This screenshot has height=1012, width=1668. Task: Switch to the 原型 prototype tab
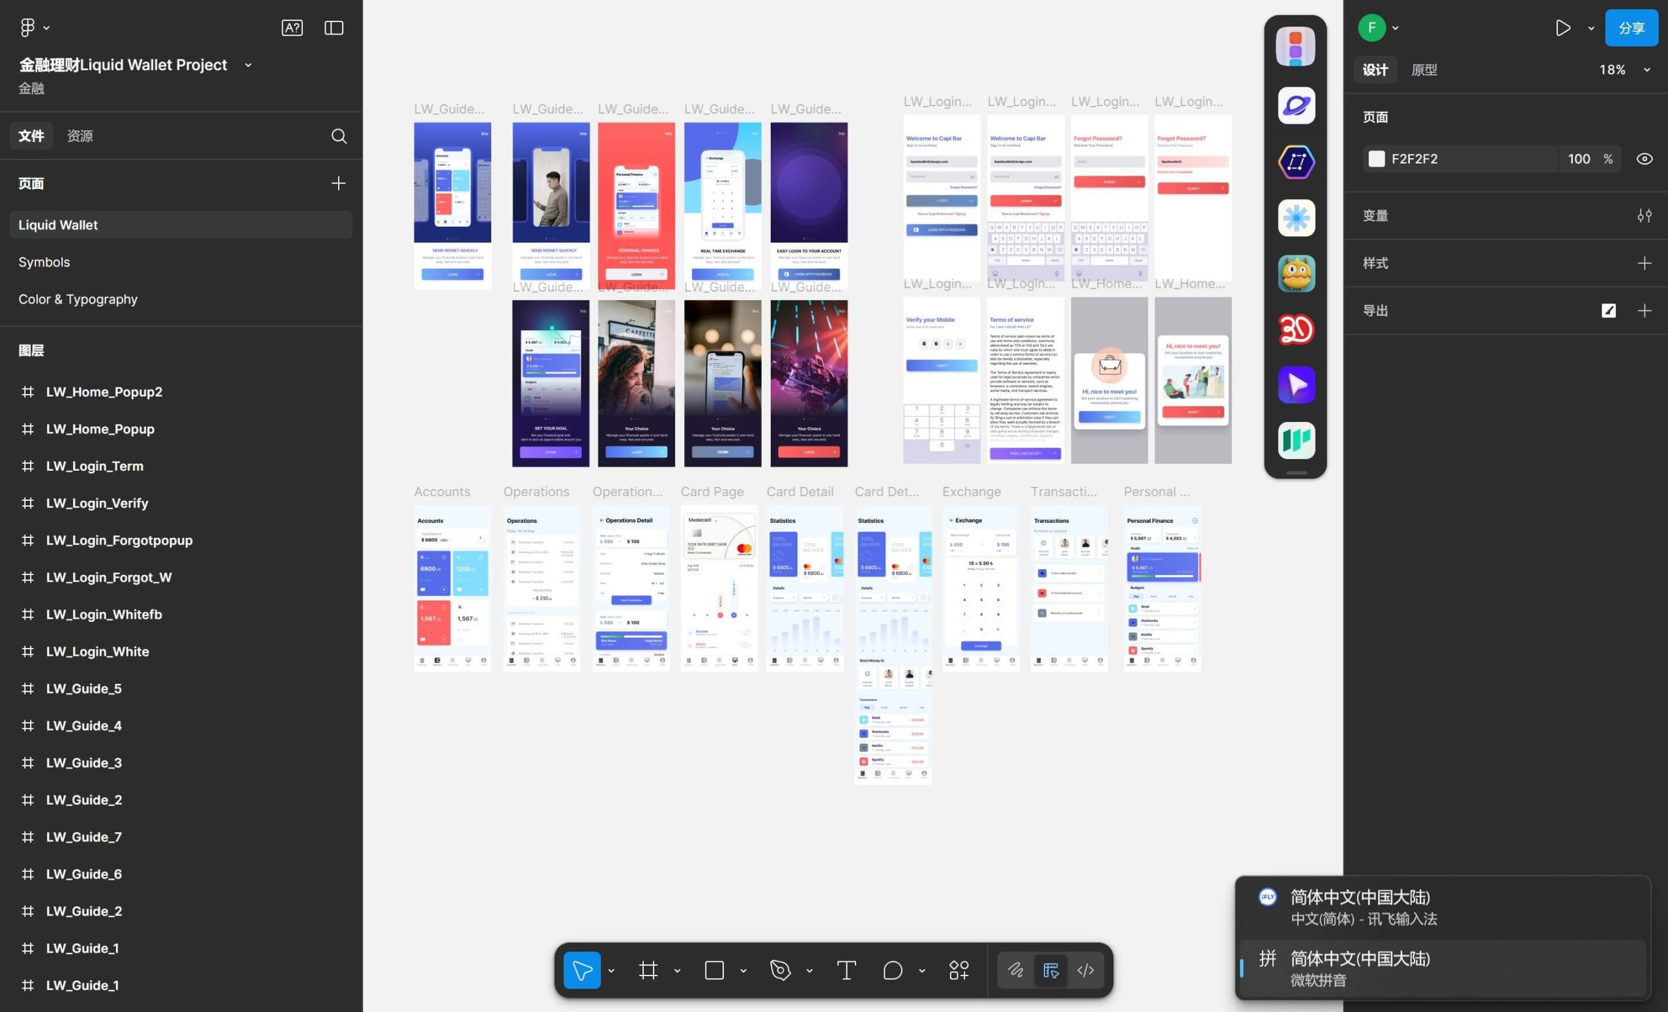tap(1424, 70)
